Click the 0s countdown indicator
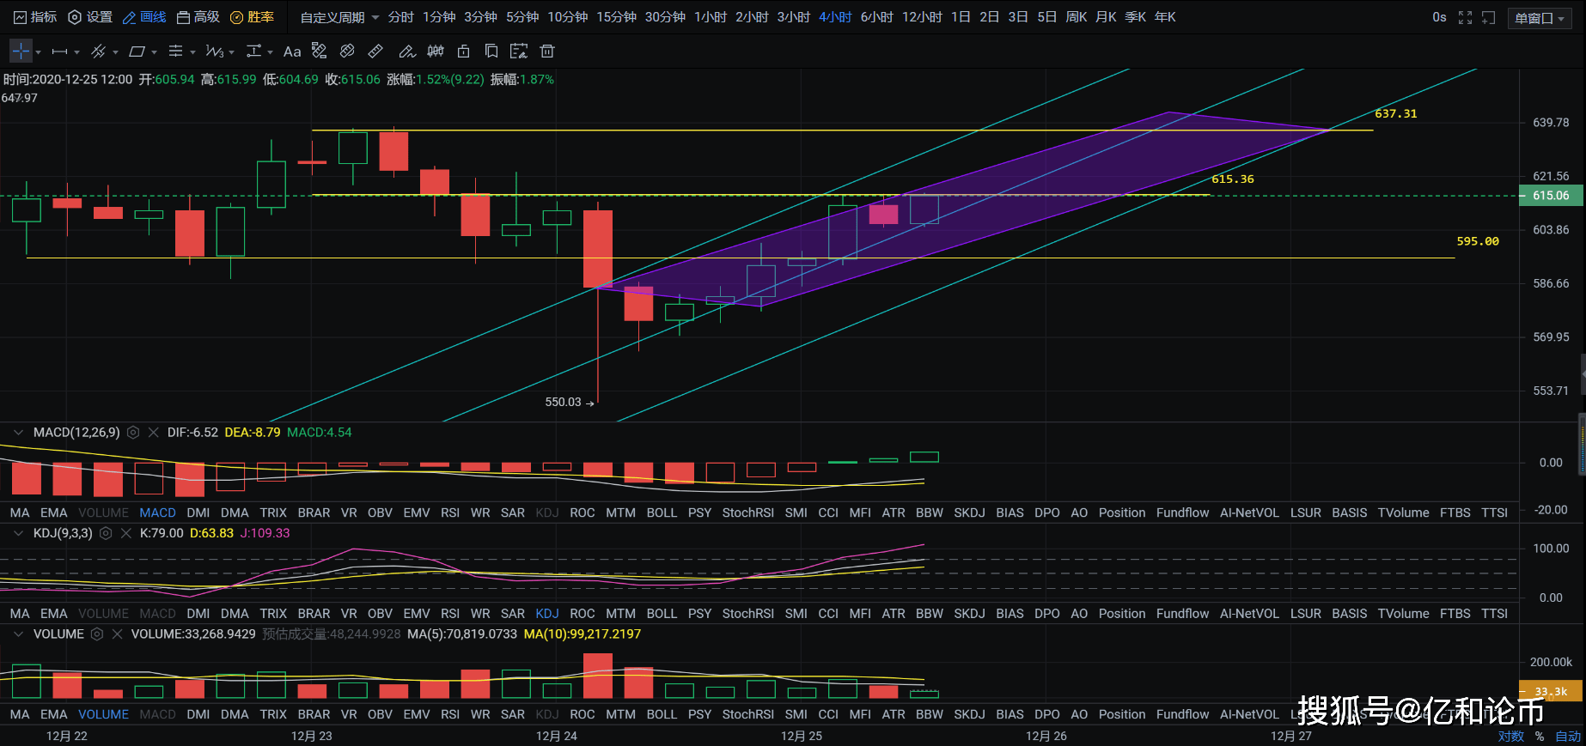Image resolution: width=1586 pixels, height=746 pixels. tap(1440, 17)
